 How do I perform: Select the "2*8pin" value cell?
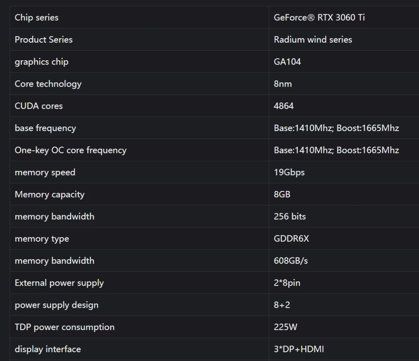point(287,283)
